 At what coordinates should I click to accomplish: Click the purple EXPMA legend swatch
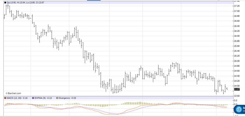pyautogui.click(x=33, y=98)
